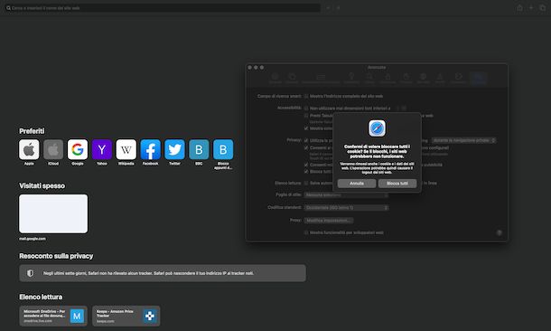Image resolution: width=551 pixels, height=331 pixels.
Task: Toggle Mostra l'indirizzo completo del sito web
Action: click(x=306, y=96)
